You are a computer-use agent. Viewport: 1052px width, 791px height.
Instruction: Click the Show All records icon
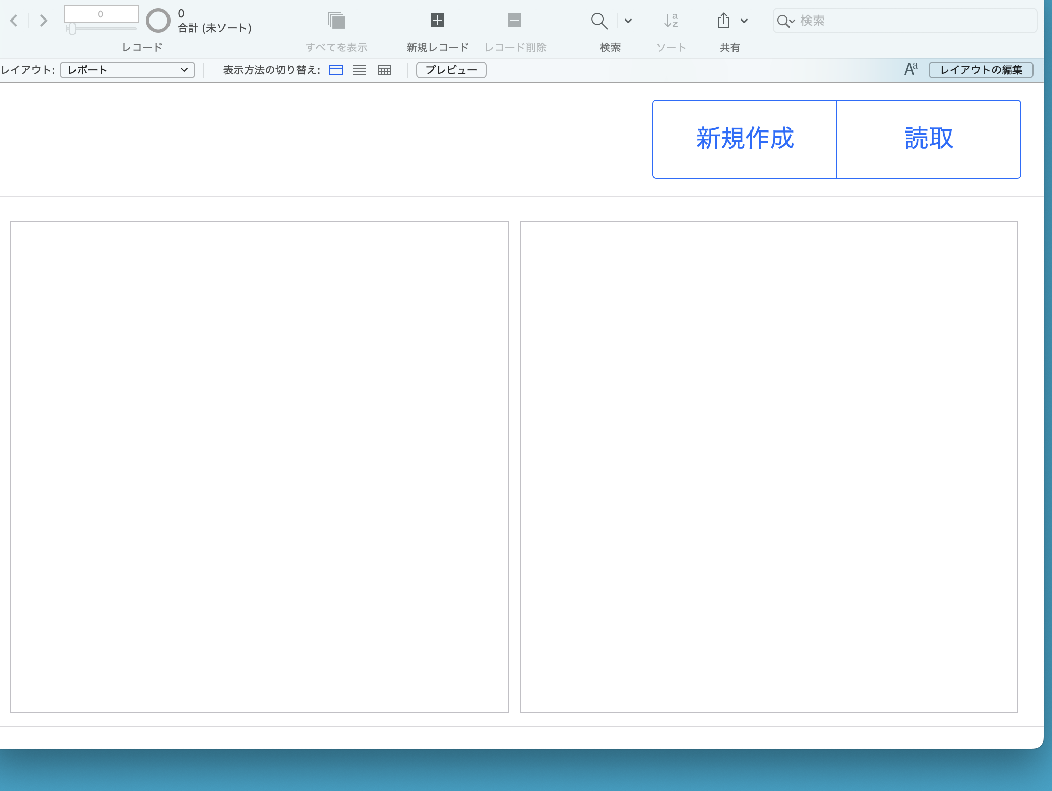coord(336,21)
